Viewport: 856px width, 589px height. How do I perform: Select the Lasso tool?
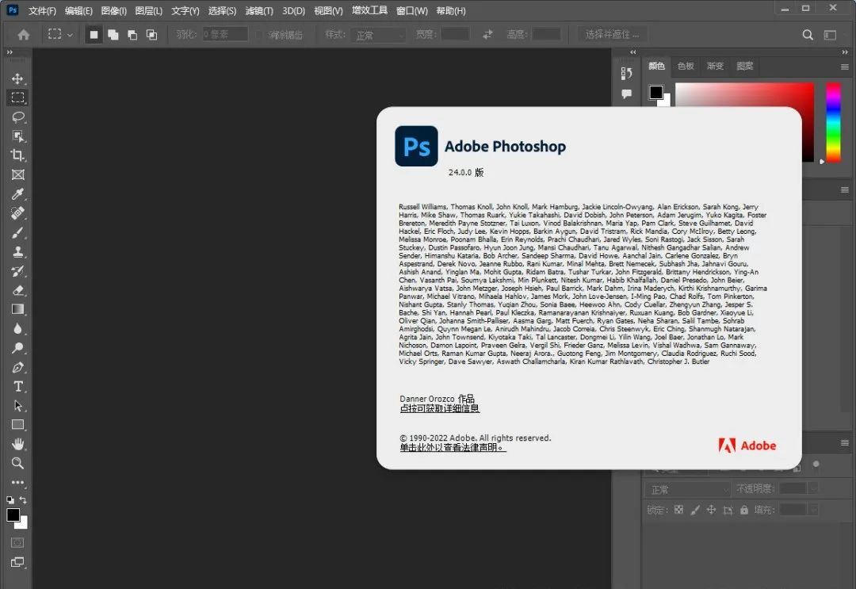(x=17, y=117)
